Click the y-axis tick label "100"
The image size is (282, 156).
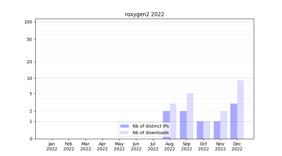pyautogui.click(x=28, y=22)
